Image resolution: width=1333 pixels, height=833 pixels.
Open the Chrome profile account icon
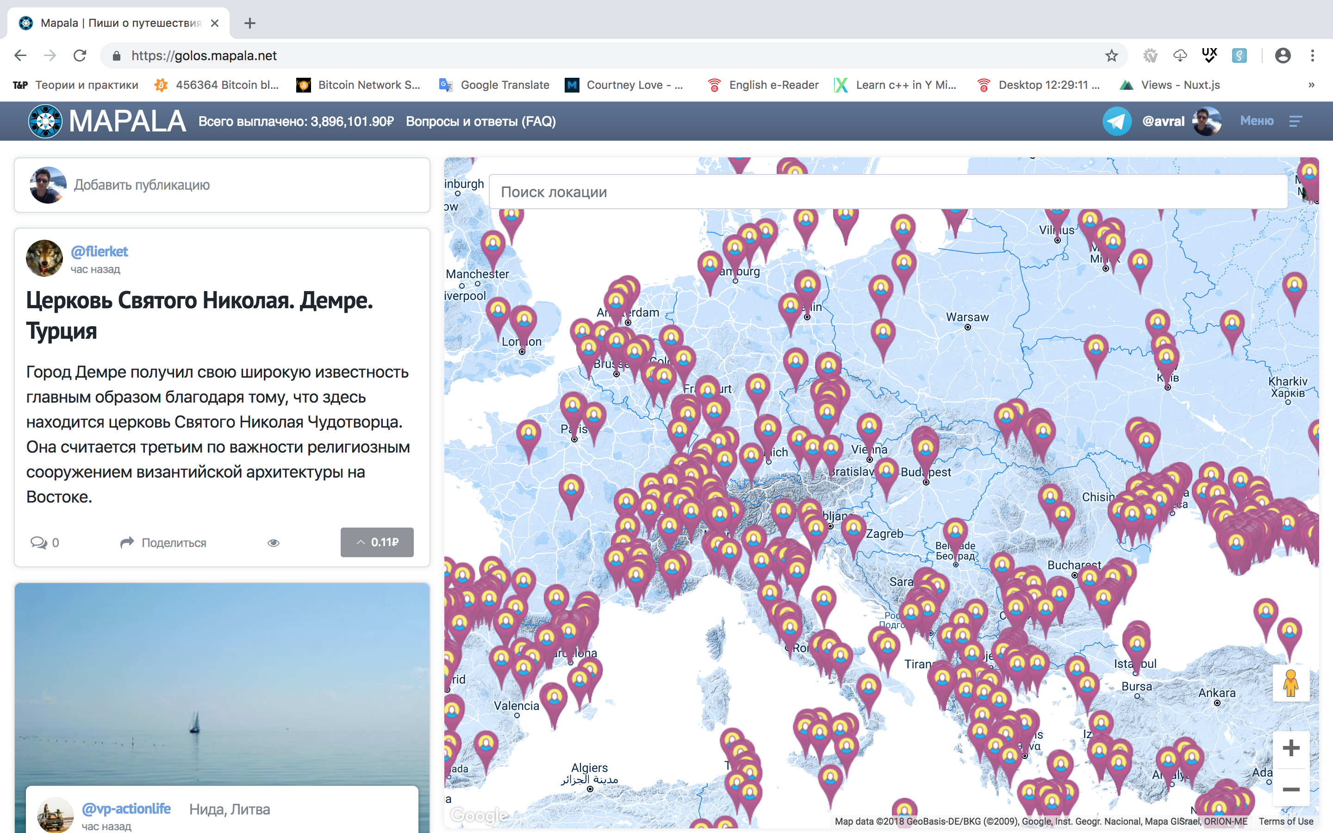pos(1283,56)
